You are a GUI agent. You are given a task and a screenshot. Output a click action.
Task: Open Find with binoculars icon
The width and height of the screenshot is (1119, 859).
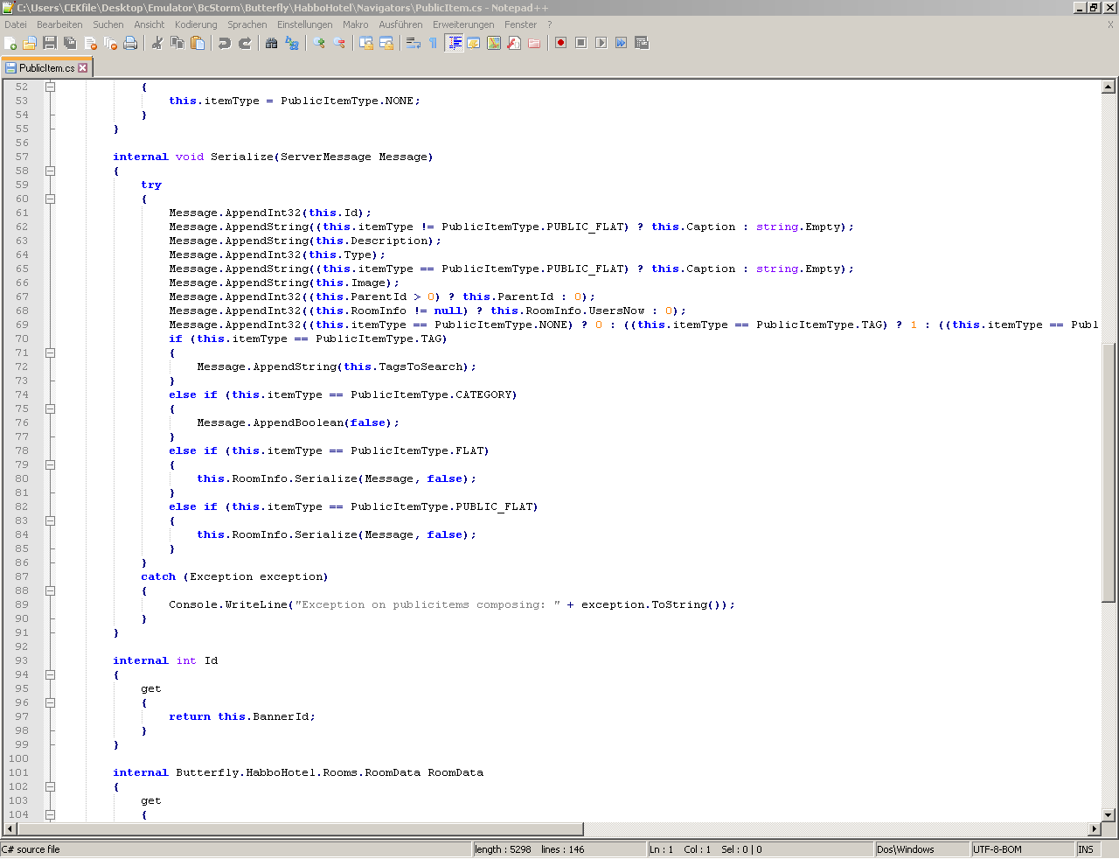tap(272, 43)
